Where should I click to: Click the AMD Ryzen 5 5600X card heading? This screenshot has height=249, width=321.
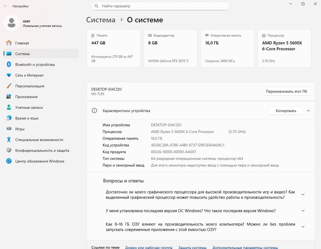coord(282,46)
